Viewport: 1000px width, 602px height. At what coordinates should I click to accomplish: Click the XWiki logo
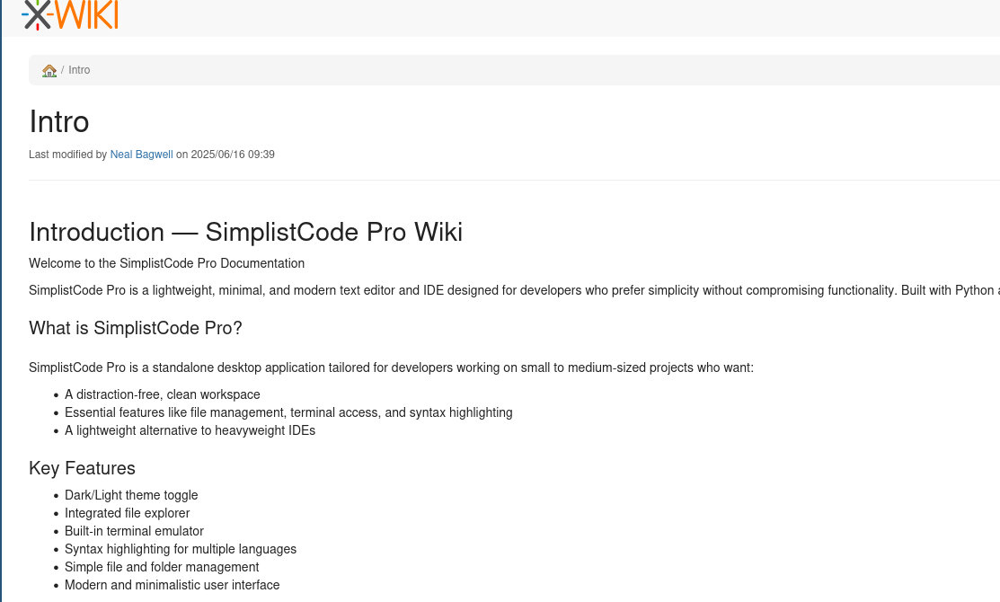(70, 13)
